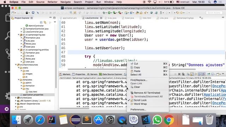
Task: Open Google Chrome from the Dock
Action: pyautogui.click(x=169, y=120)
